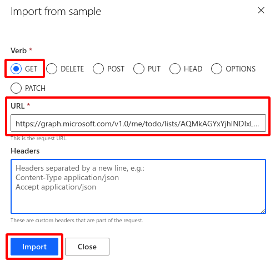Focus the Headers text area
This screenshot has height=261, width=275.
point(138,186)
